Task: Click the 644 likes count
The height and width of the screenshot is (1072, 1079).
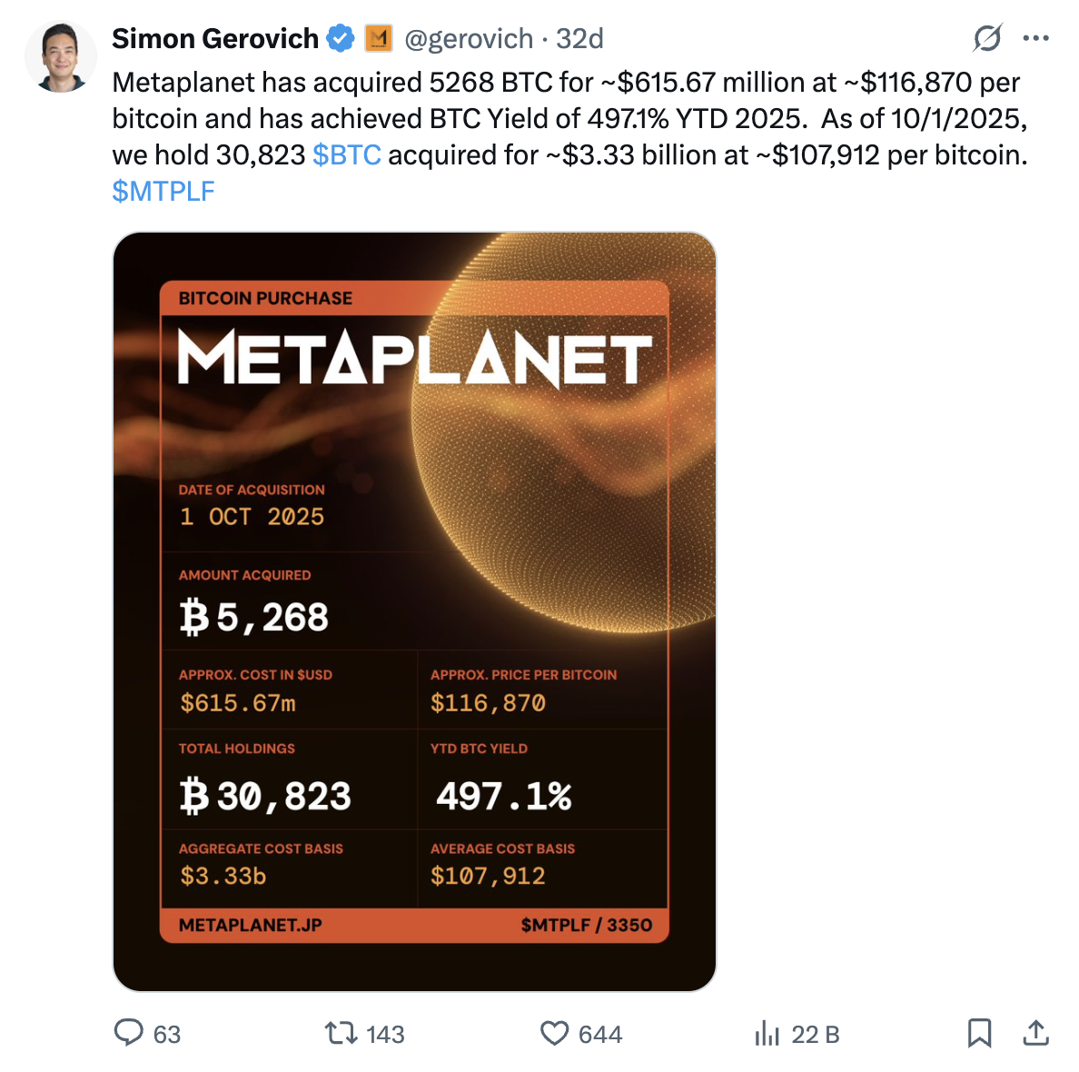Action: coord(600,1035)
